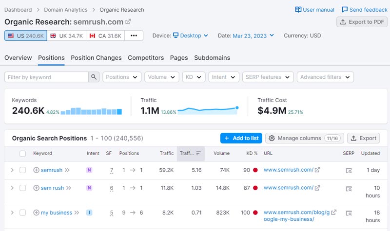Click the I intent badge in my business row
The height and width of the screenshot is (231, 390).
click(x=89, y=213)
